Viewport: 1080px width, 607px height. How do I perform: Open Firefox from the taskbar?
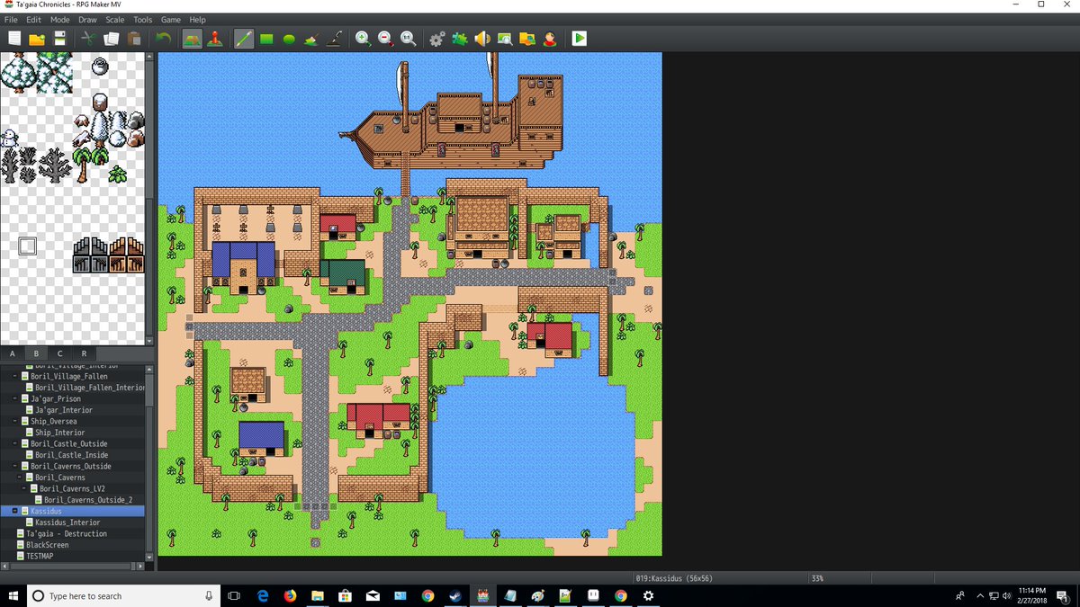[290, 596]
